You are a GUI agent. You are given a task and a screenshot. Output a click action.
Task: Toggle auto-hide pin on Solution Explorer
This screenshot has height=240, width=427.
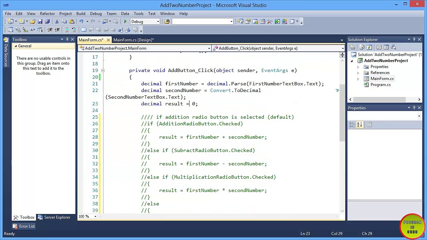click(414, 39)
